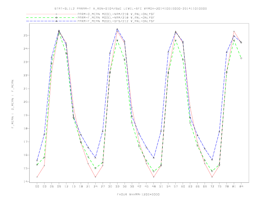Click x-axis tick label 75
Image resolution: width=263 pixels, height=203 pixels.
click(219, 186)
